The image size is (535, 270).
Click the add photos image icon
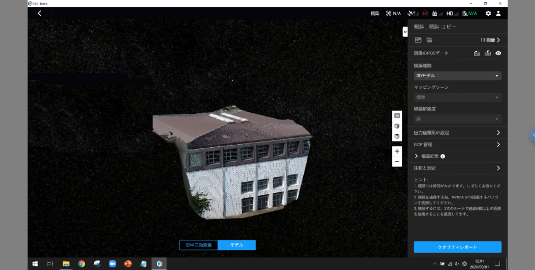(418, 40)
